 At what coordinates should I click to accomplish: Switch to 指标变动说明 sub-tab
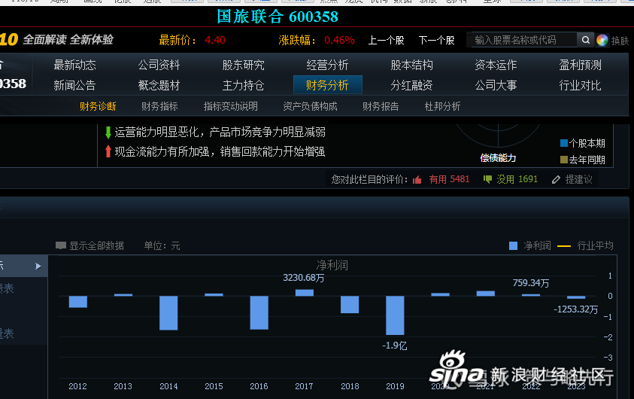(x=231, y=106)
